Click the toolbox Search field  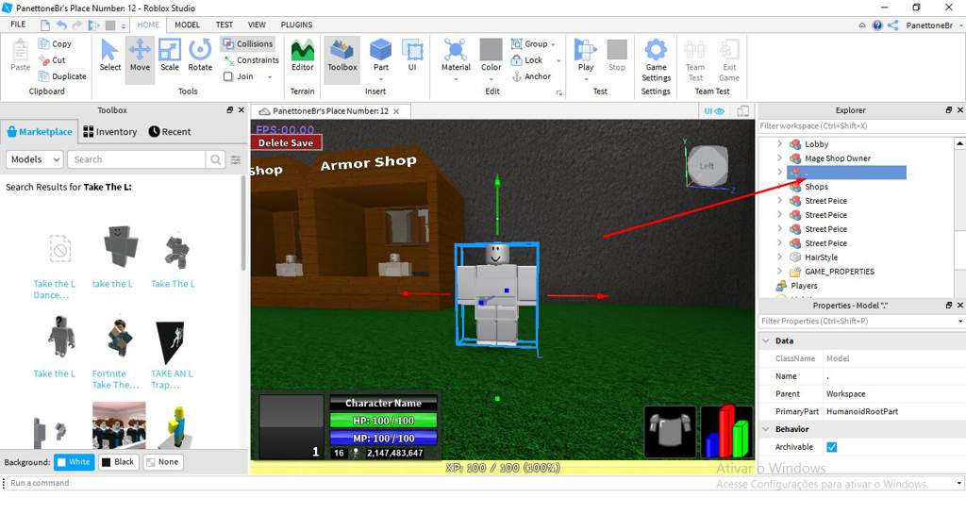(136, 159)
